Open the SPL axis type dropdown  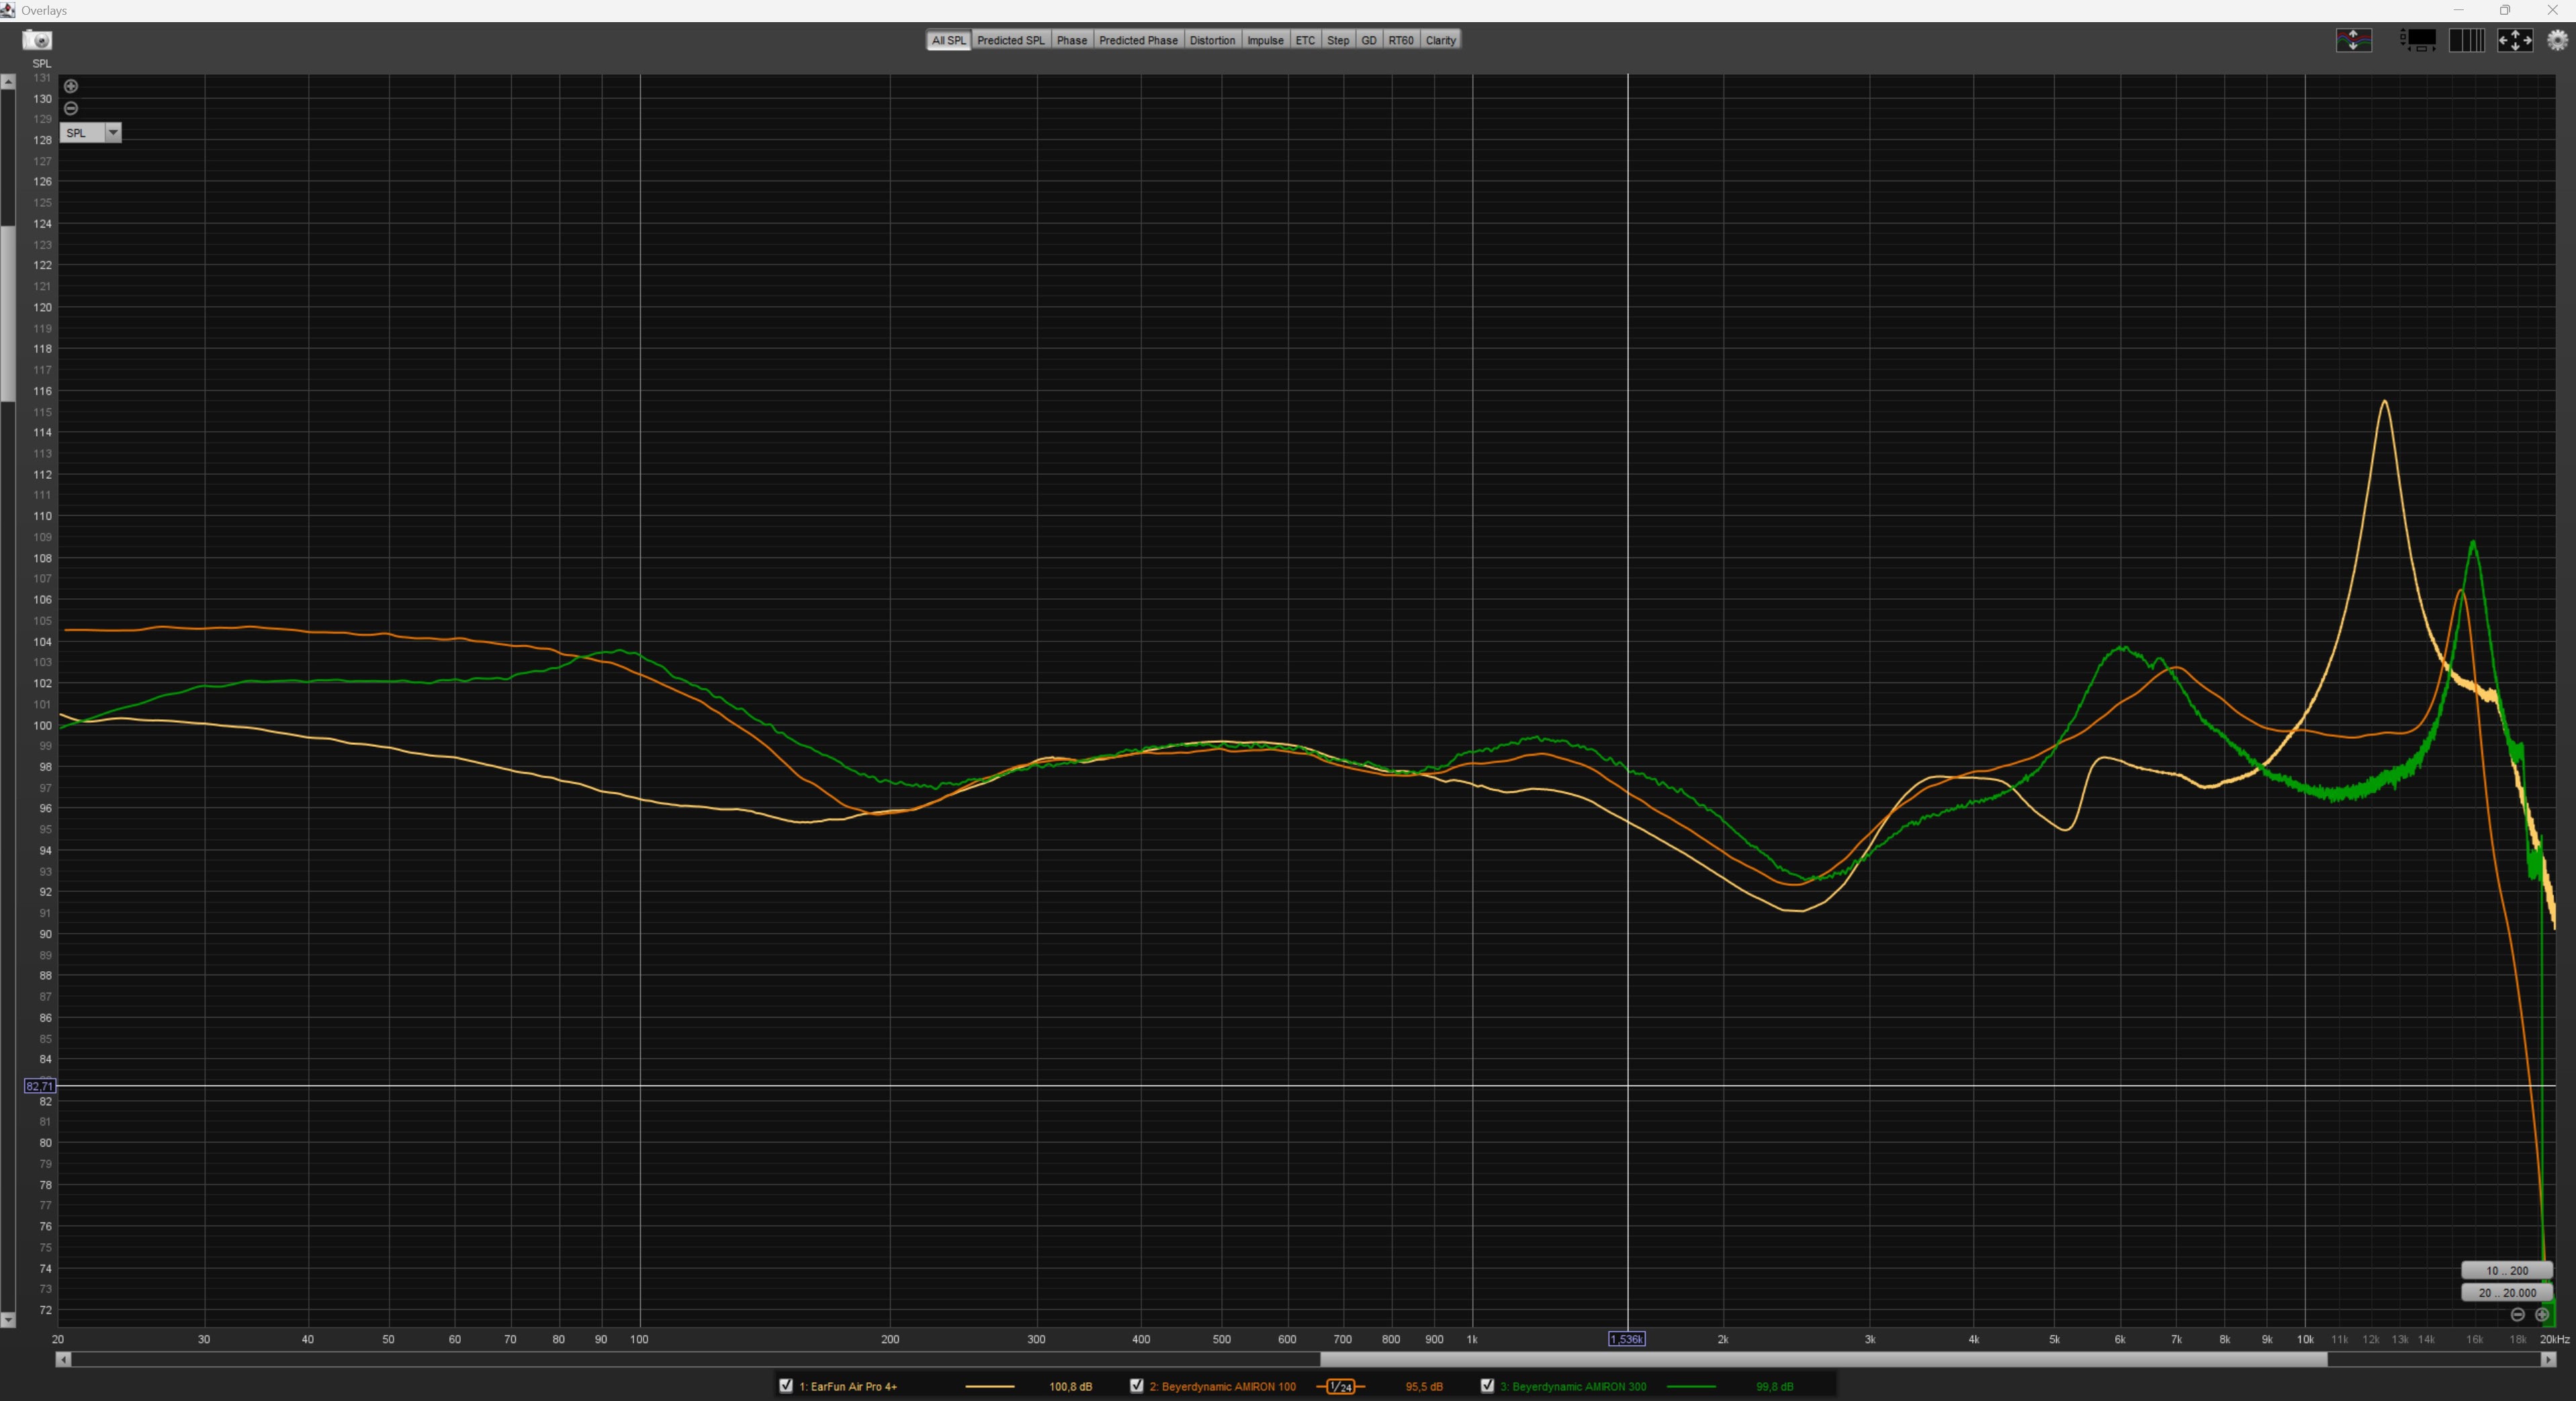(x=113, y=133)
